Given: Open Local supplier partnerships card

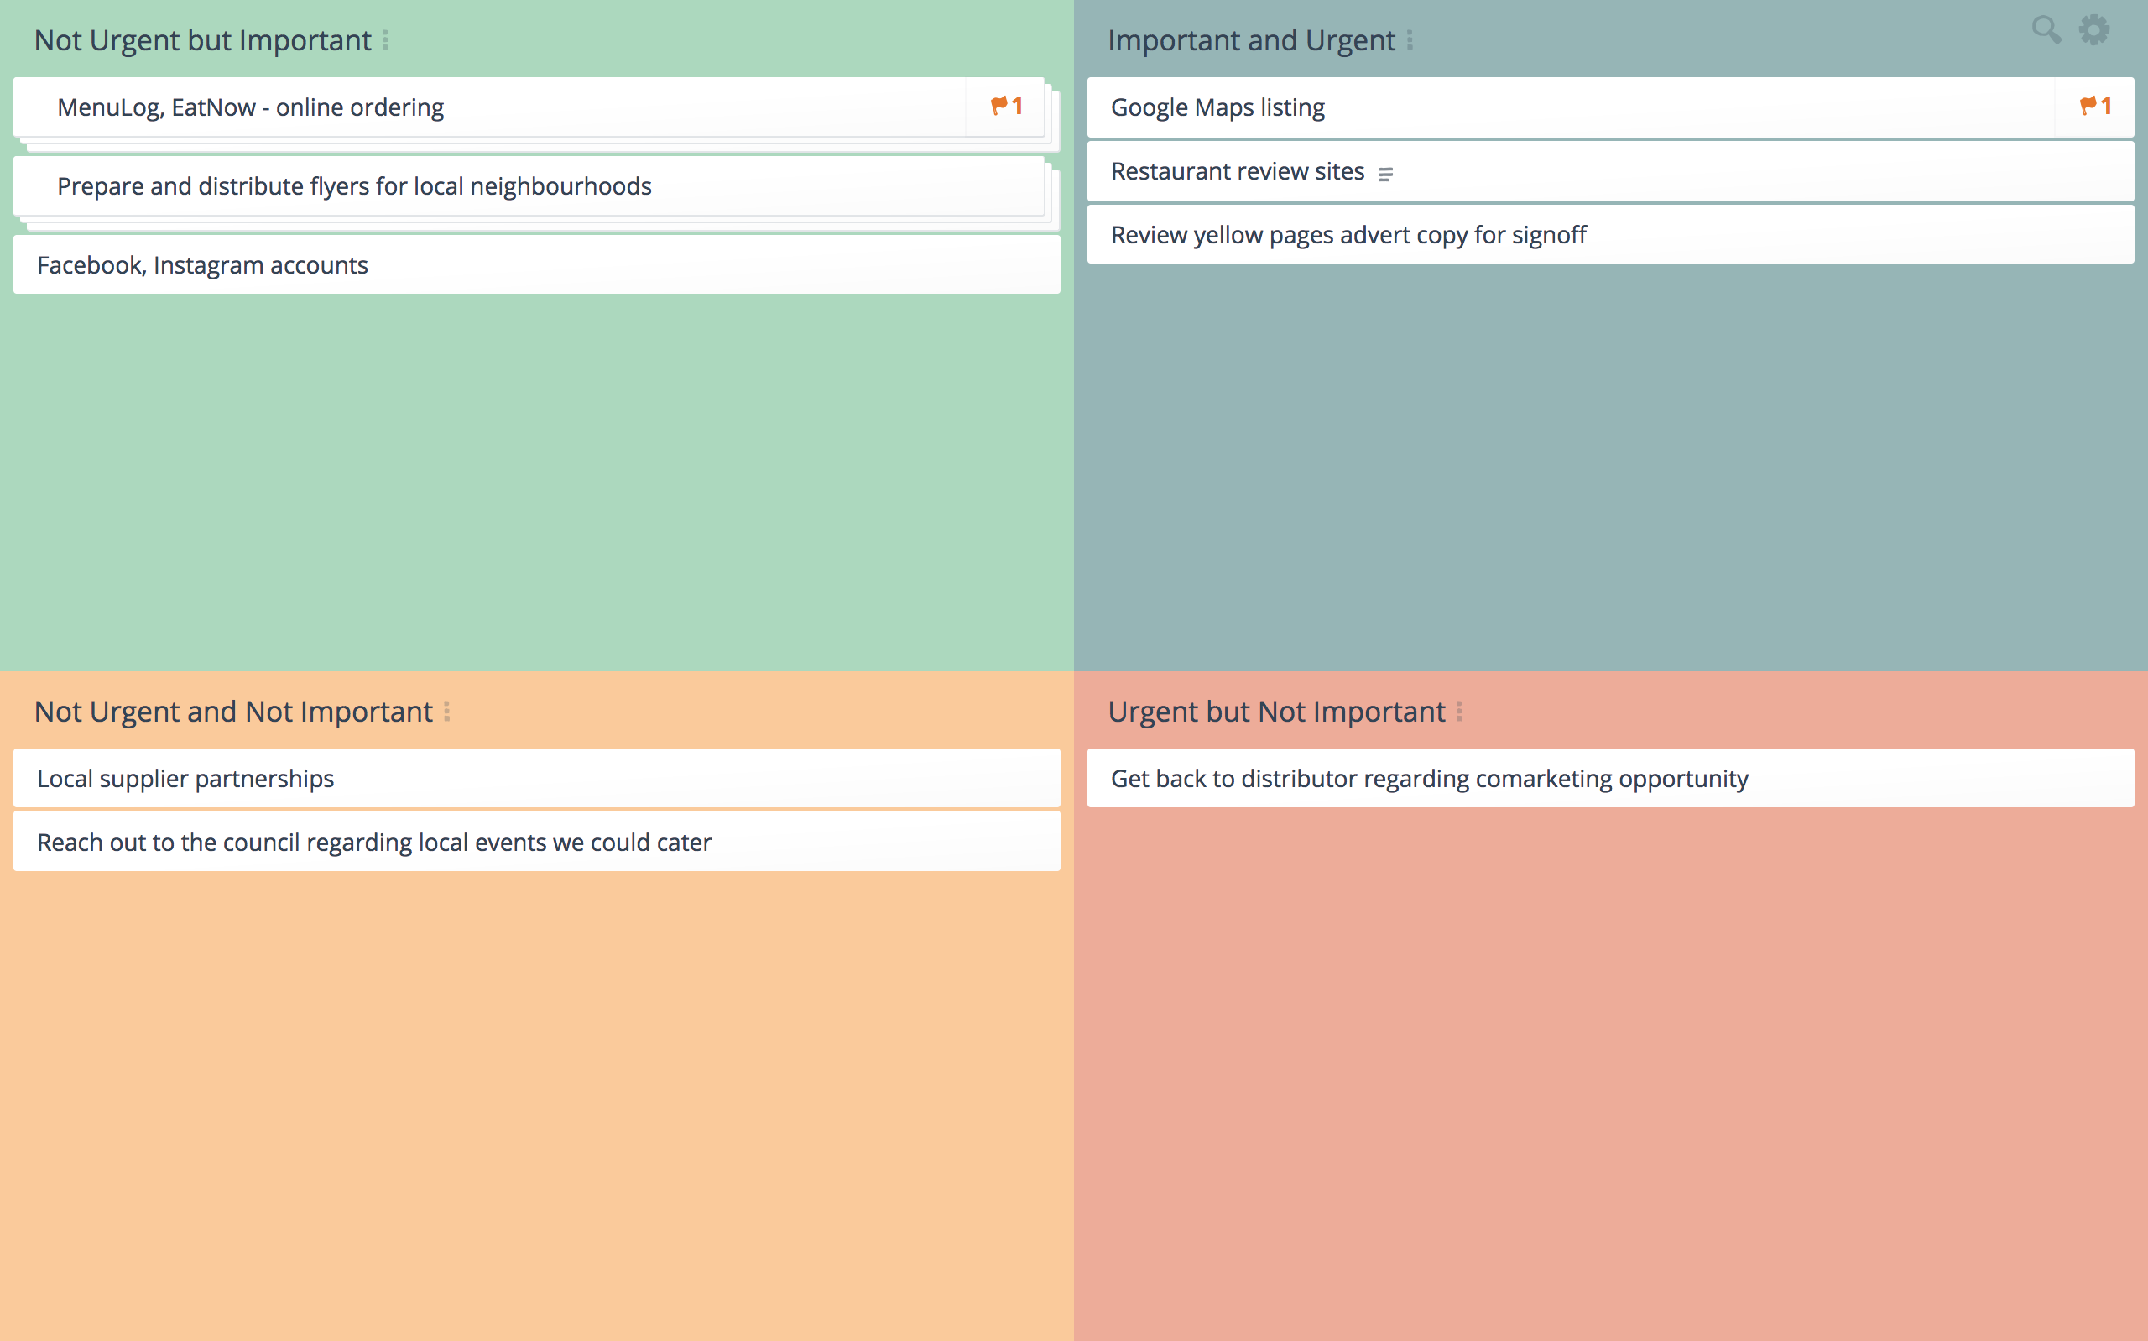Looking at the screenshot, I should [x=185, y=779].
